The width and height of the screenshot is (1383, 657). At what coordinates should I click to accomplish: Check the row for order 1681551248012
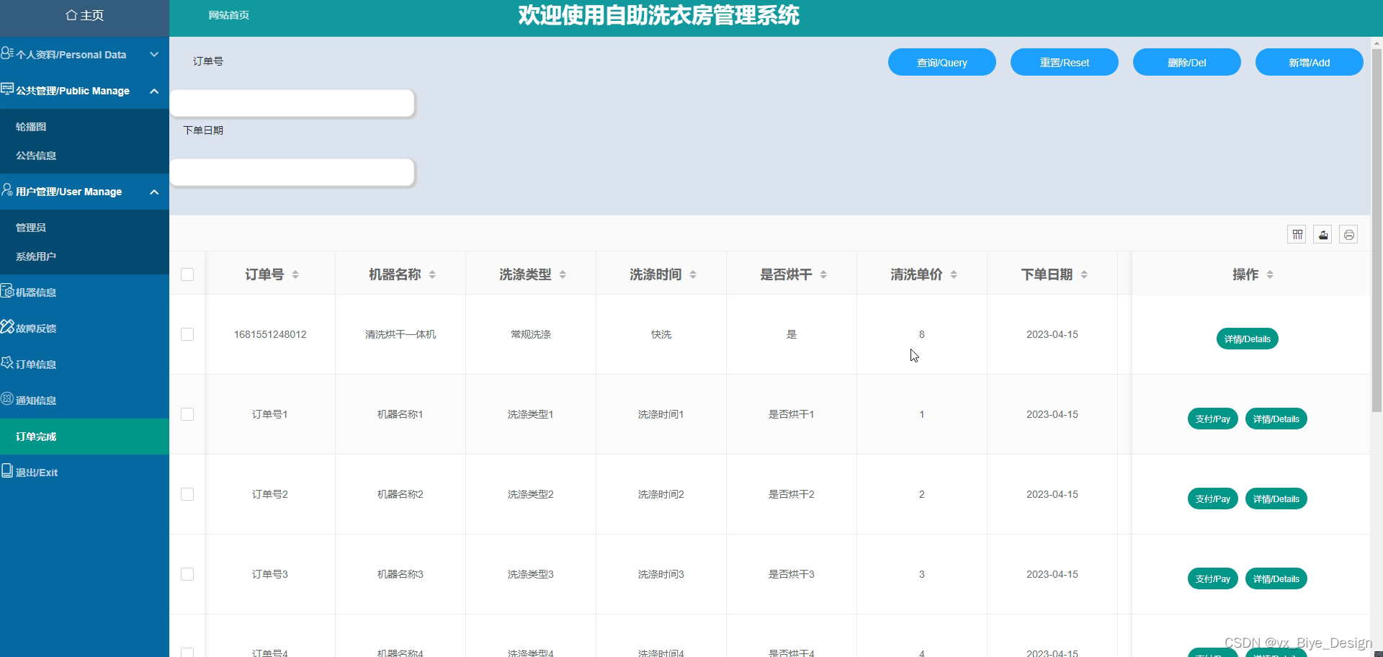(187, 334)
